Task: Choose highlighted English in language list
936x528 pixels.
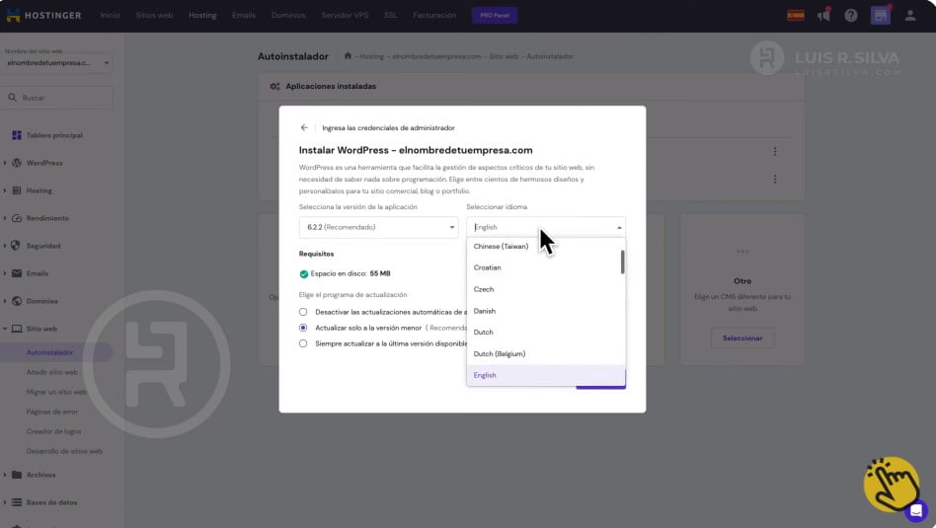Action: pos(546,375)
